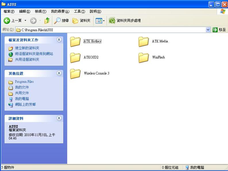Toggle the 資料夾 folders pane
This screenshot has width=228, height=171.
pyautogui.click(x=81, y=21)
